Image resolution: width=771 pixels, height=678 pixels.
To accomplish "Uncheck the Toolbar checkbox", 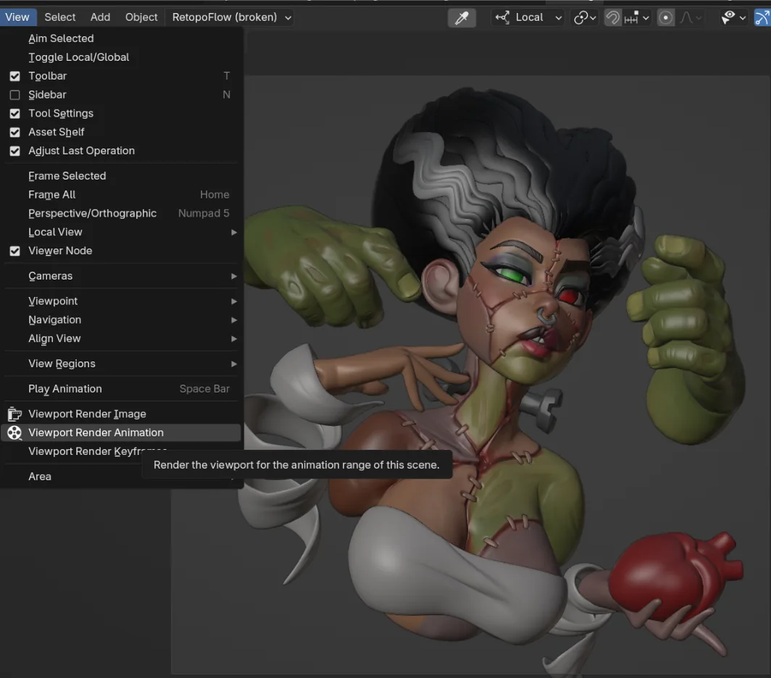I will [15, 76].
